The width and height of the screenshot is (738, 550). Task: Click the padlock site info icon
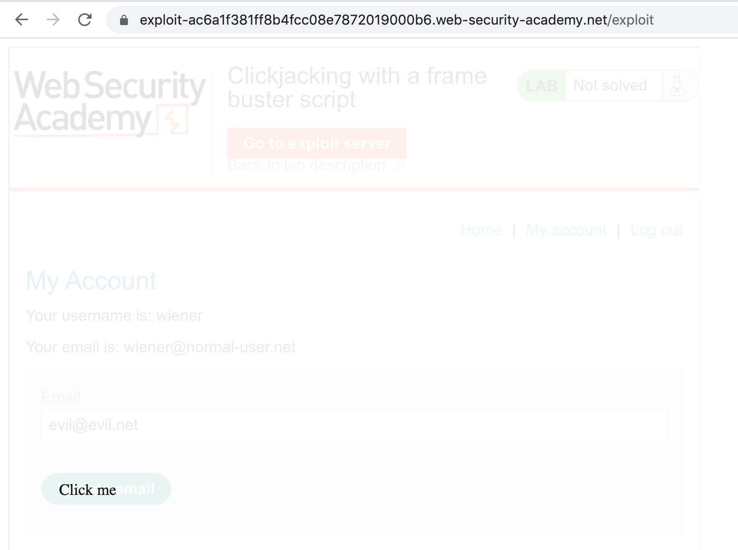tap(124, 20)
